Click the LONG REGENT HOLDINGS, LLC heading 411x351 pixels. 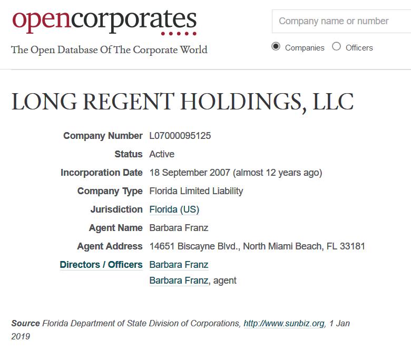(182, 102)
